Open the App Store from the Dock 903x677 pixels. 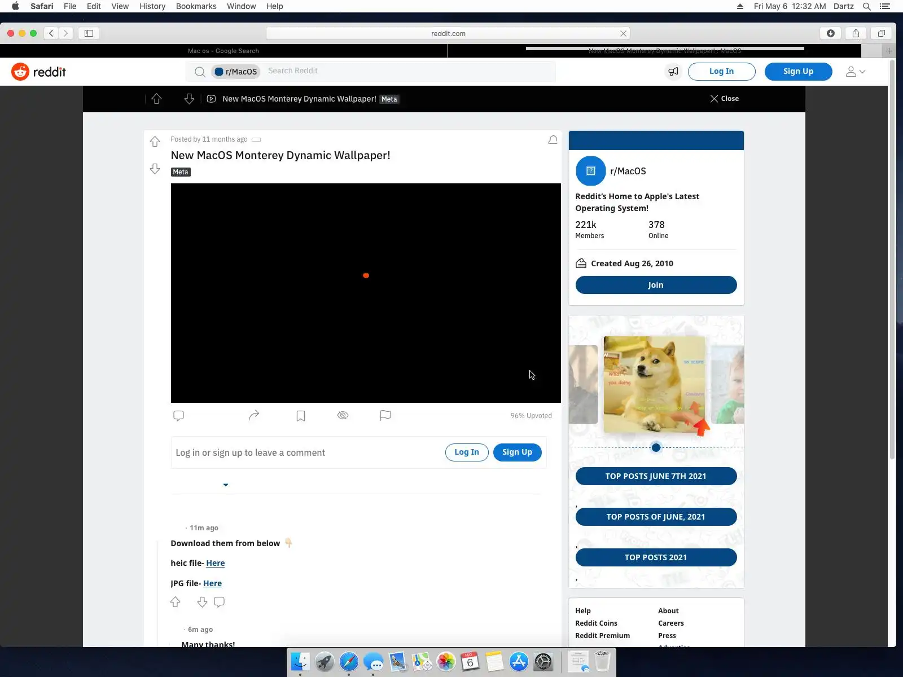(x=519, y=662)
